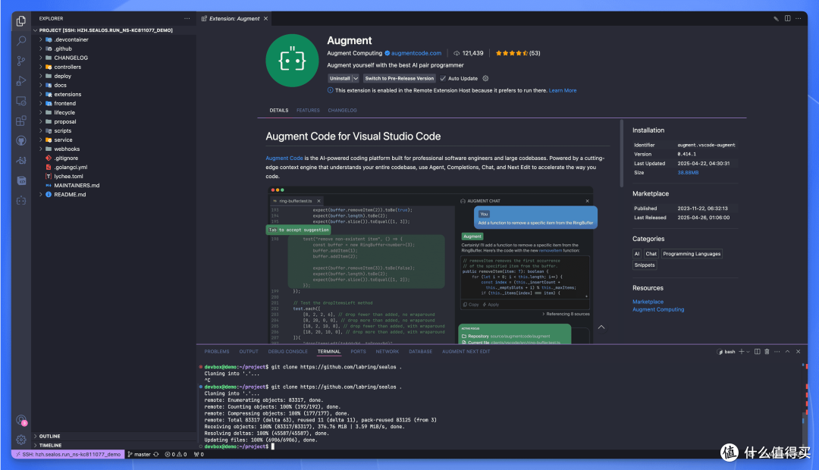Open terminal panel more actions ellipsis

(x=777, y=352)
